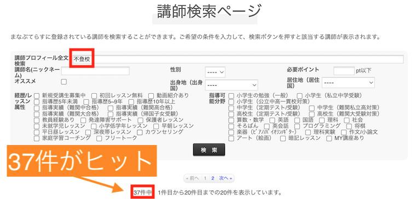
Task: Tick 指導実績（難関中合格）
Action: [x=37, y=107]
